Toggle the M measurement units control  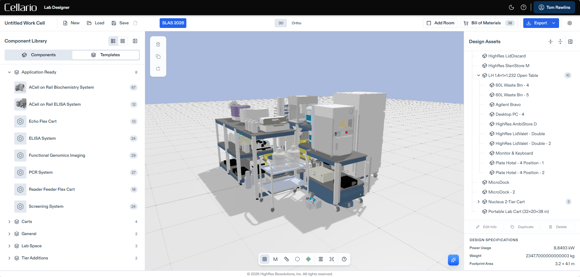[275, 259]
